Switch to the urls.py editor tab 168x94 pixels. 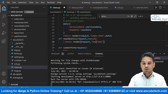(120, 8)
